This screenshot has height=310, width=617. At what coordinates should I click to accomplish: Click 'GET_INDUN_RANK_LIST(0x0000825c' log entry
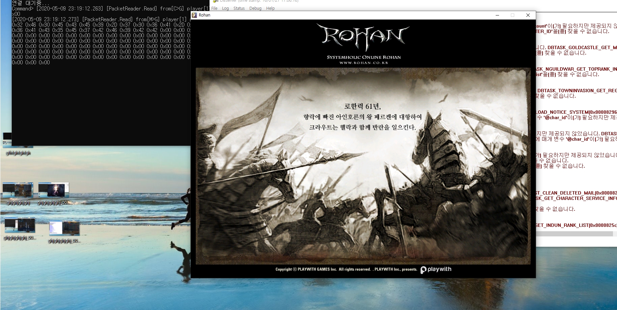pyautogui.click(x=576, y=225)
